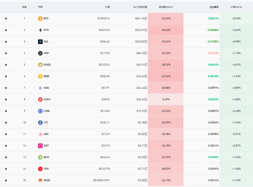Click the XRP logo icon

pos(40,53)
